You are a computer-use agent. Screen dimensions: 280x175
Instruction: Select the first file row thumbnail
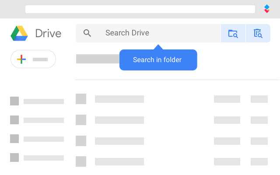pyautogui.click(x=81, y=99)
